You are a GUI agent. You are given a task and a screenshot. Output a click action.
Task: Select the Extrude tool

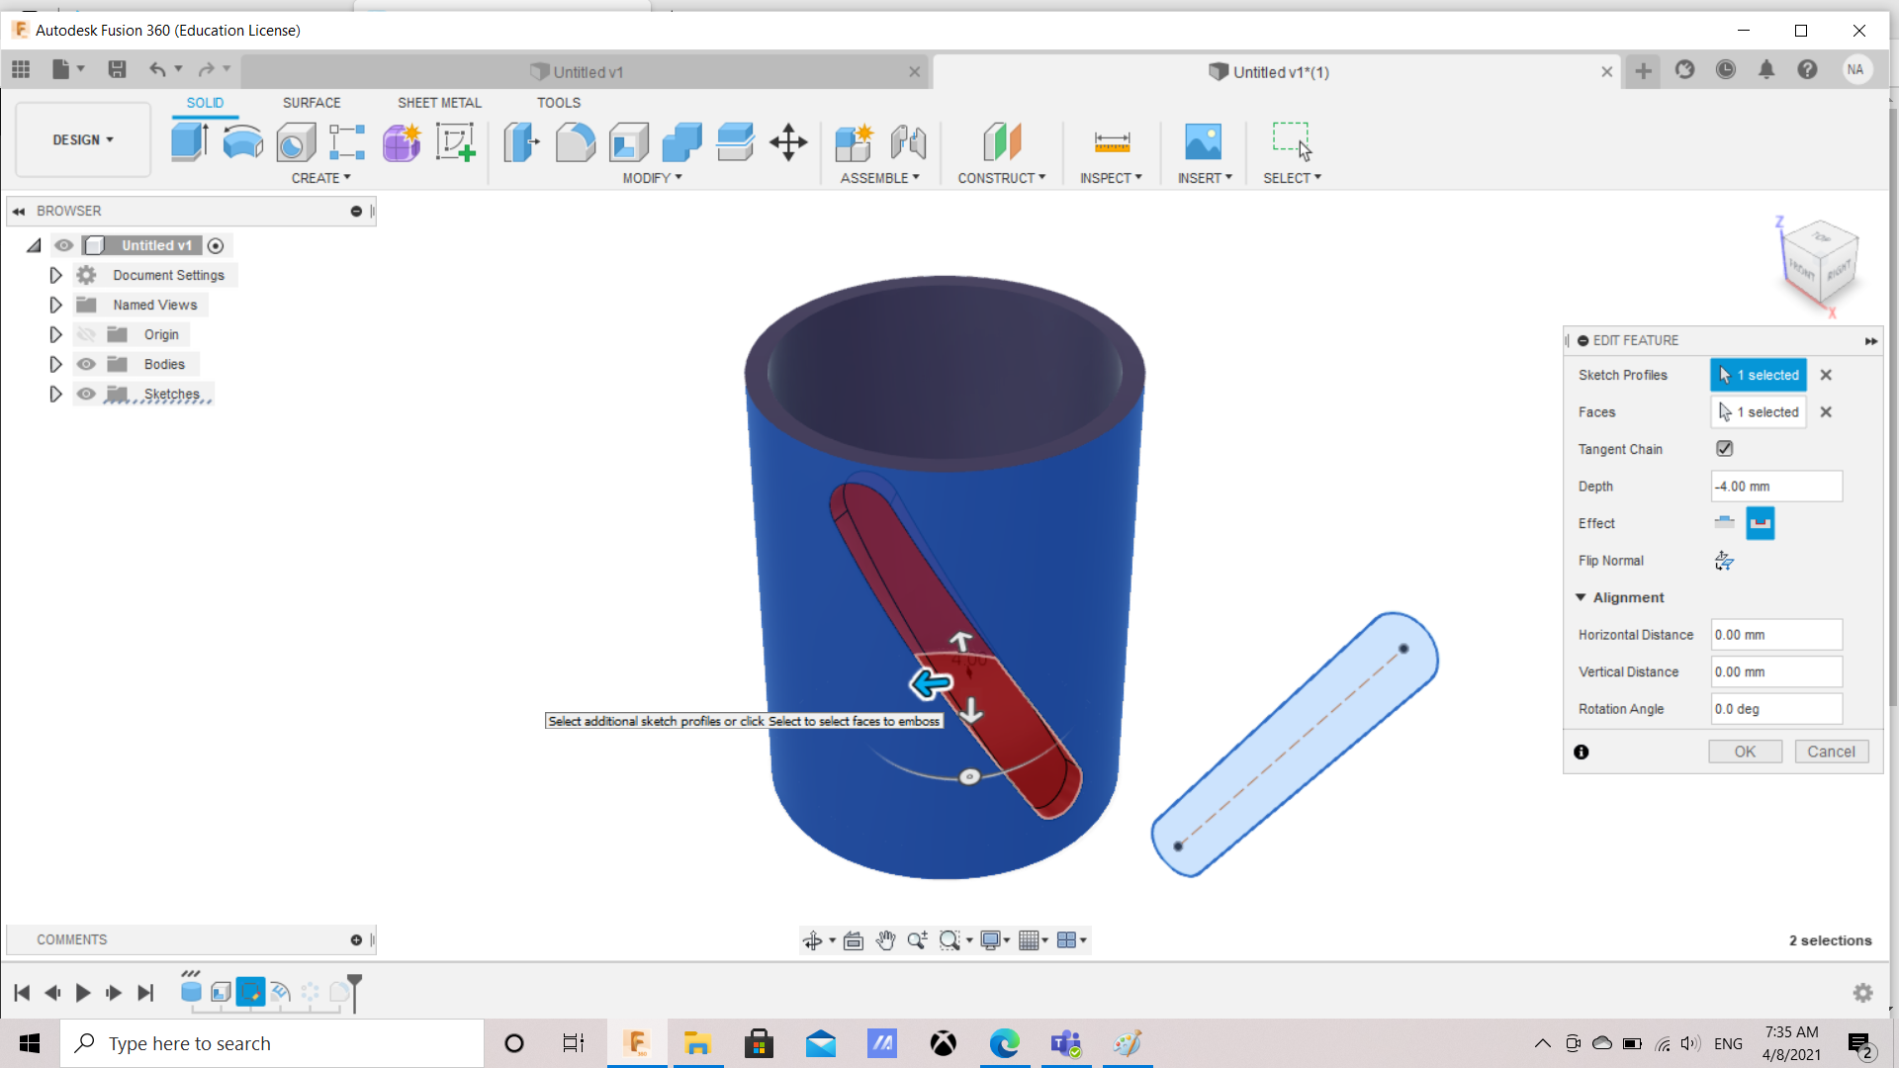tap(189, 142)
